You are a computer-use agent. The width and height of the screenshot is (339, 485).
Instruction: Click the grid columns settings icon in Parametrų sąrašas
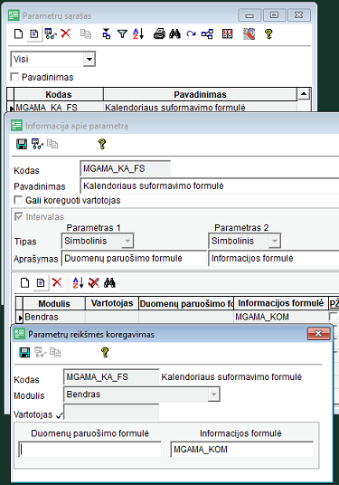(x=227, y=33)
